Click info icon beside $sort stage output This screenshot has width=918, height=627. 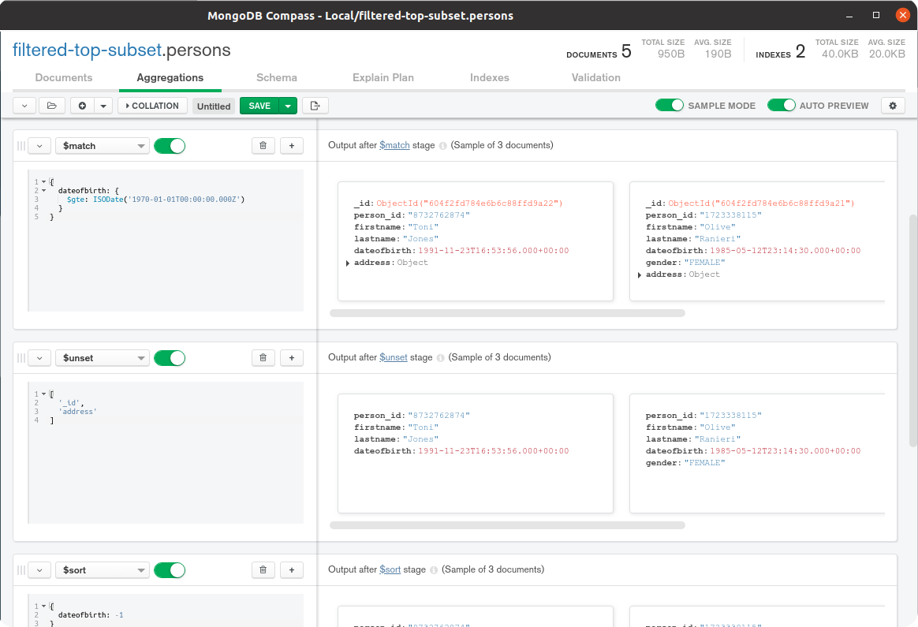tap(434, 569)
